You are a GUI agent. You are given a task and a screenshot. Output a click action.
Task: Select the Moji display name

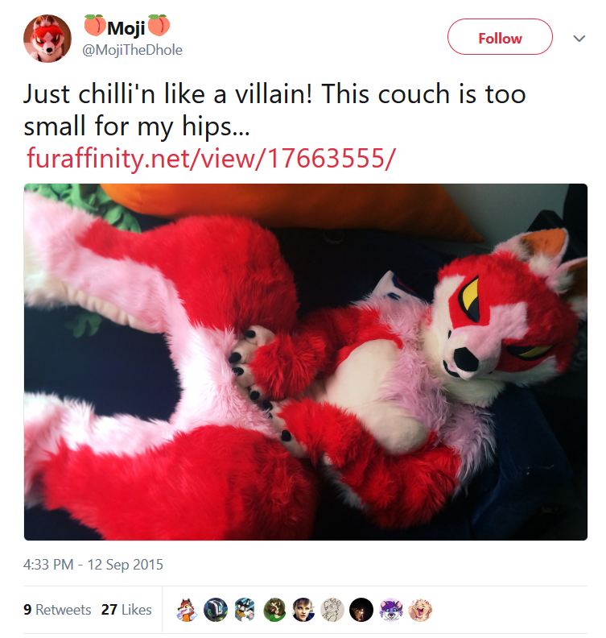tap(126, 27)
